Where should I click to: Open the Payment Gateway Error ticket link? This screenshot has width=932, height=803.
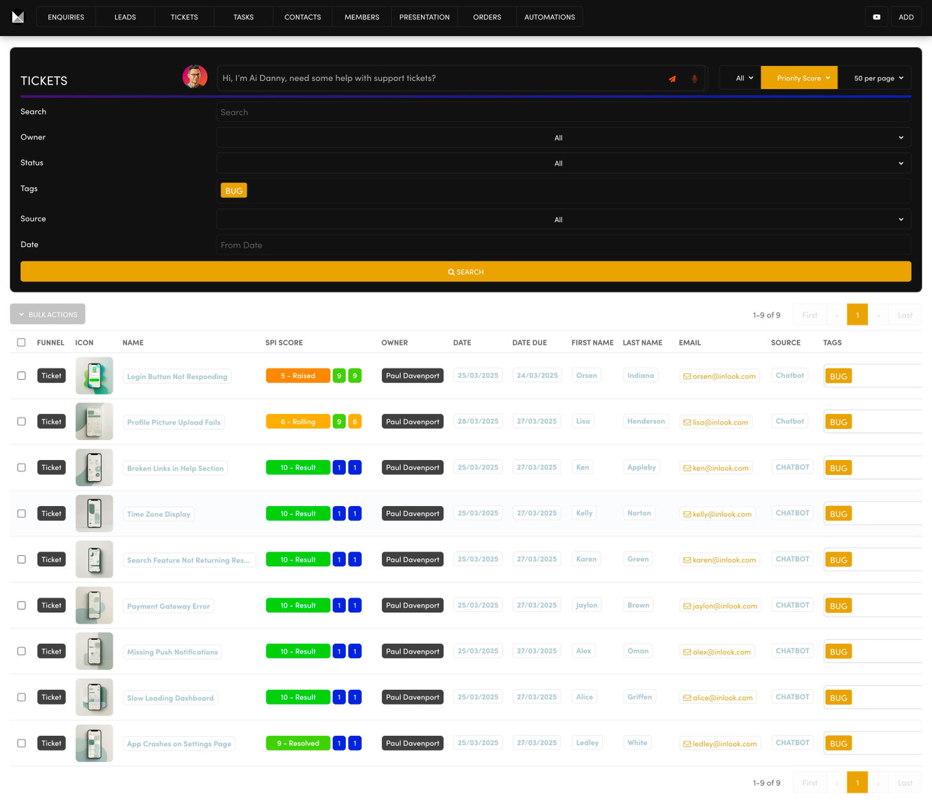tap(168, 606)
